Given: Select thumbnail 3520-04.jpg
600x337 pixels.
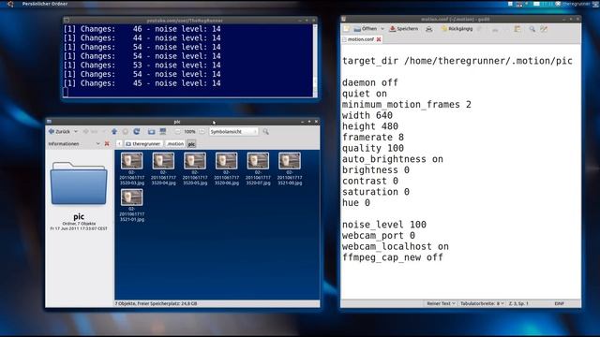Looking at the screenshot, I should coord(163,168).
